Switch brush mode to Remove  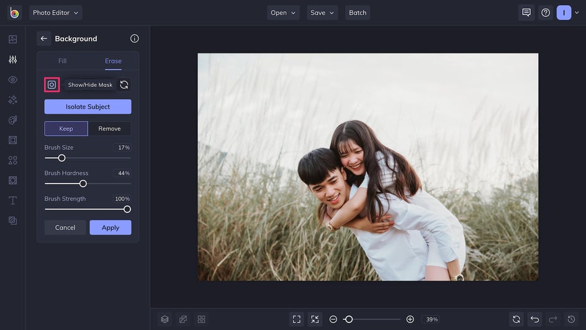tap(109, 128)
